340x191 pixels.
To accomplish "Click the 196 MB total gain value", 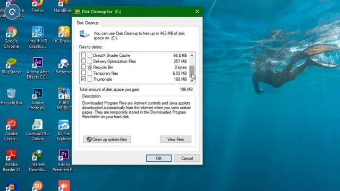I will click(x=186, y=90).
